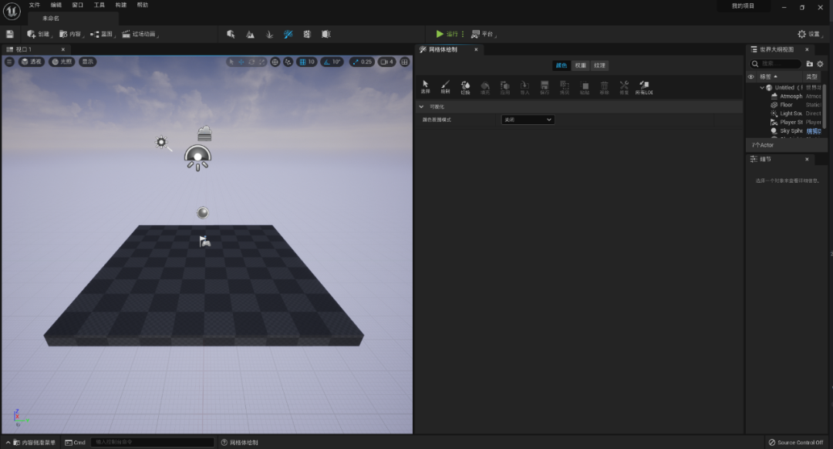833x449 pixels.
Task: Open the 平台 (Platforms) dropdown
Action: tap(484, 34)
